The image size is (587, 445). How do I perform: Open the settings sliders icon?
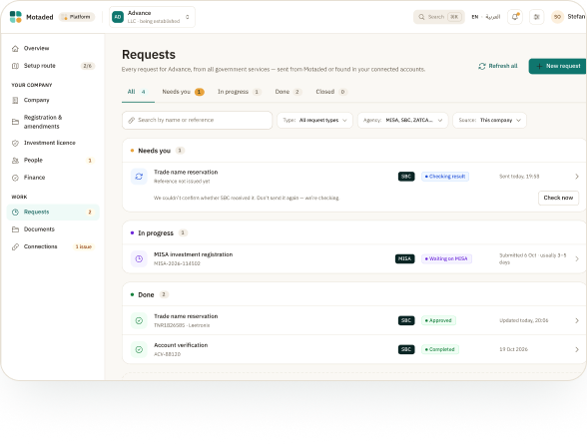[536, 17]
